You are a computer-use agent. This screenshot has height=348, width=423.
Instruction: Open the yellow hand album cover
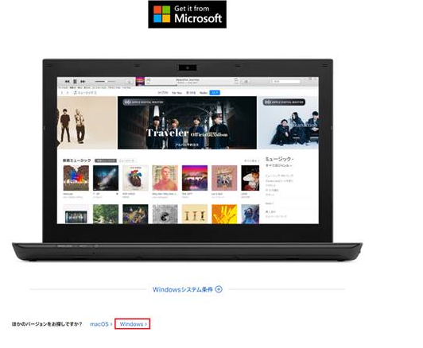(x=224, y=214)
